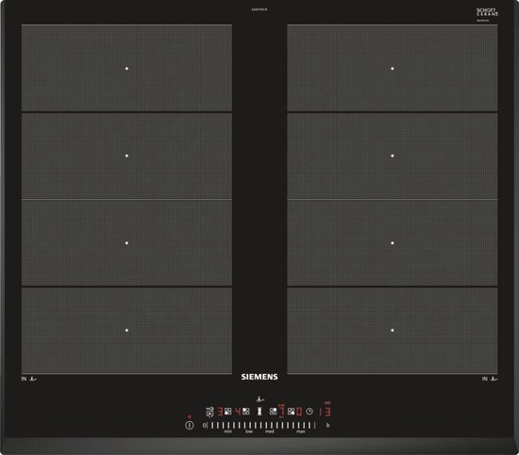The image size is (519, 455).
Task: Tap the SIEMENS logo
Action: tap(259, 377)
